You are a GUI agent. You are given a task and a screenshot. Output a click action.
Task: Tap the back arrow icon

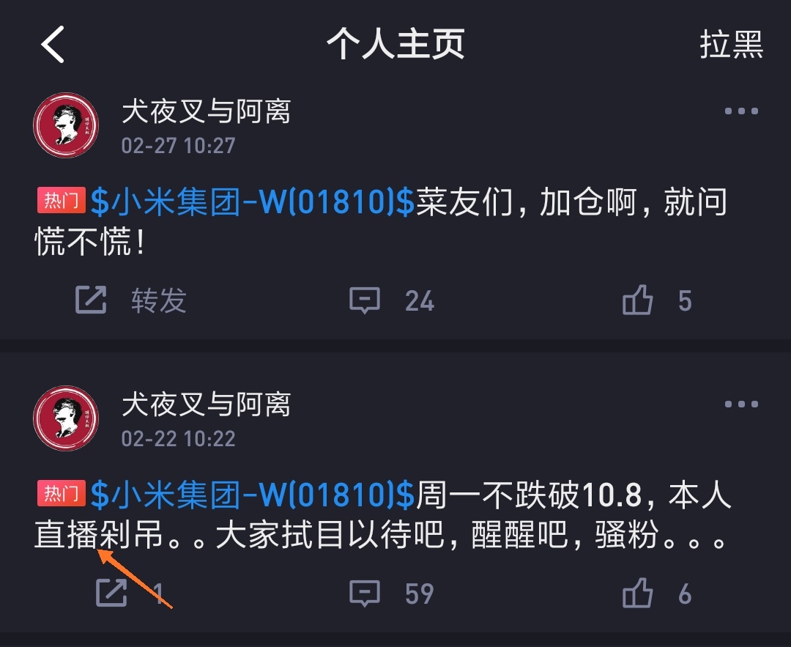53,45
